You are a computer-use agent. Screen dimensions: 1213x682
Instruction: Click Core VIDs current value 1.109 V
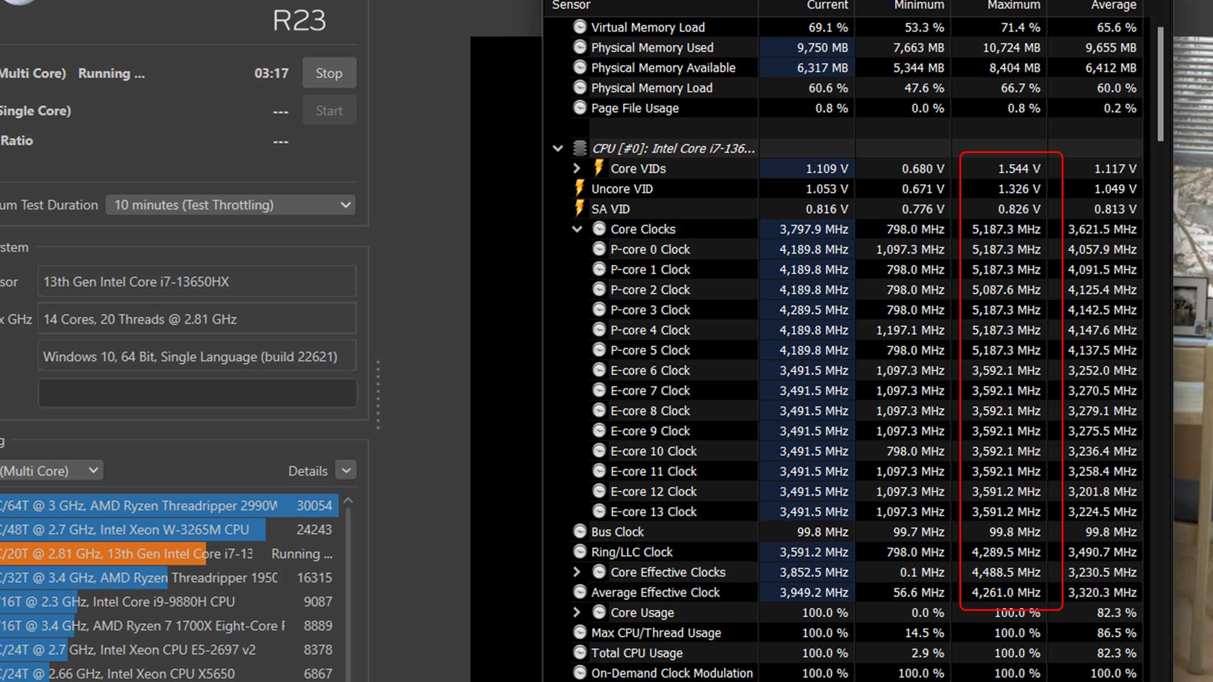tap(827, 169)
